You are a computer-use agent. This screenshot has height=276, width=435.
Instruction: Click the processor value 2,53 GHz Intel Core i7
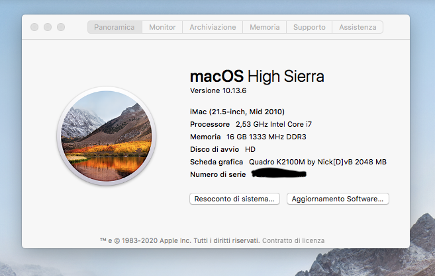click(274, 124)
